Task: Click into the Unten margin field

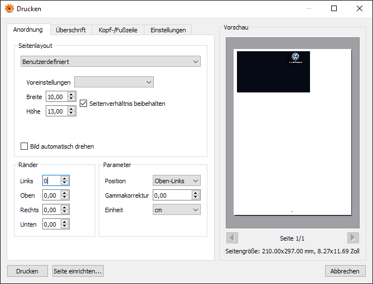Action: (x=52, y=224)
